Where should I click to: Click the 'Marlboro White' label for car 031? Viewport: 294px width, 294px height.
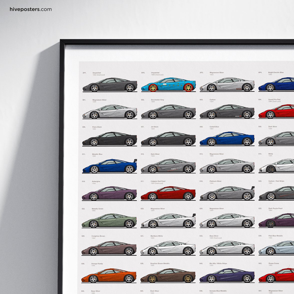coord(157,236)
